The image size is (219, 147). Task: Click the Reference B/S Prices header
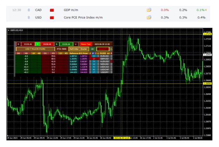78,53
